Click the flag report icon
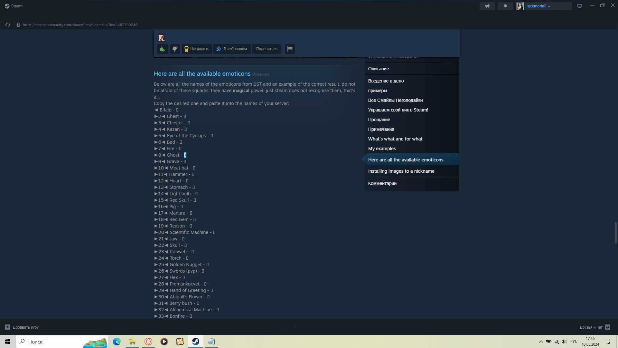 pos(290,49)
